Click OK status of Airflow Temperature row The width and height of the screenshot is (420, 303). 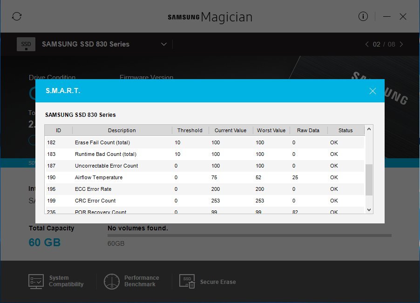point(334,177)
